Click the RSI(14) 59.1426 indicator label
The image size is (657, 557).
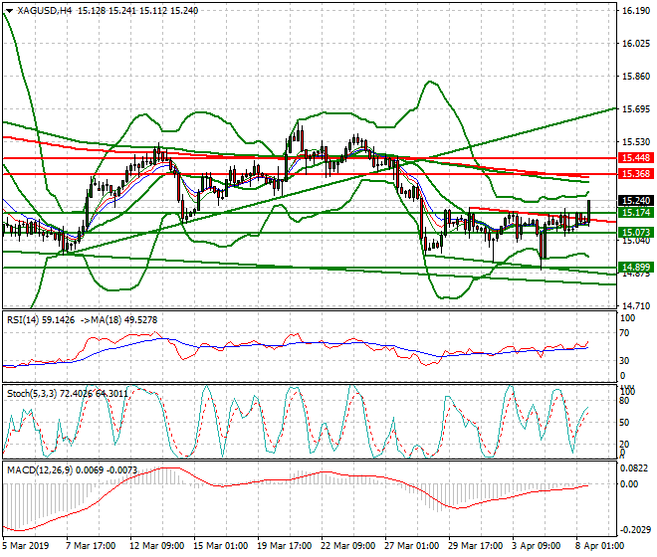[x=41, y=320]
